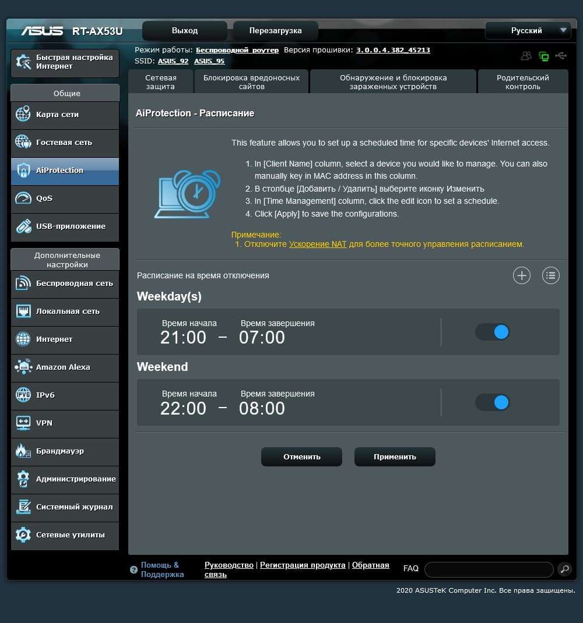Open Администрирование gear person icon
583x623 pixels.
pyautogui.click(x=23, y=479)
